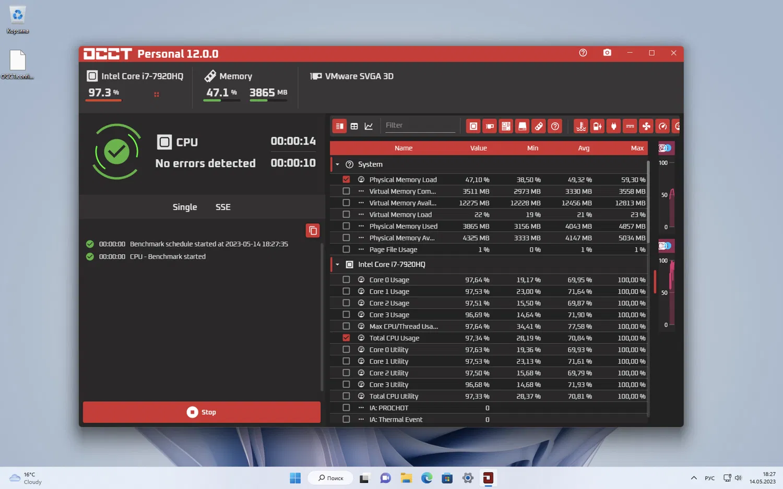Switch to the list-with-graph view icon
This screenshot has height=489, width=783.
tap(339, 126)
